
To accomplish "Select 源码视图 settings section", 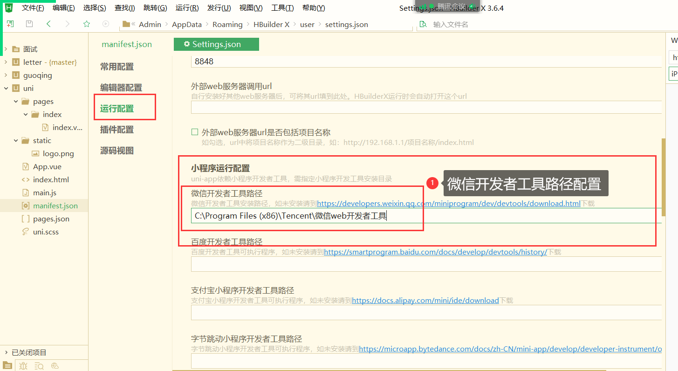I will [117, 151].
